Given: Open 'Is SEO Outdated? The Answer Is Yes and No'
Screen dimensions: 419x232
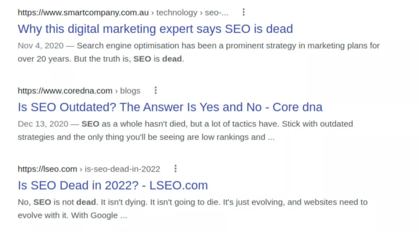Looking at the screenshot, I should (x=170, y=107).
